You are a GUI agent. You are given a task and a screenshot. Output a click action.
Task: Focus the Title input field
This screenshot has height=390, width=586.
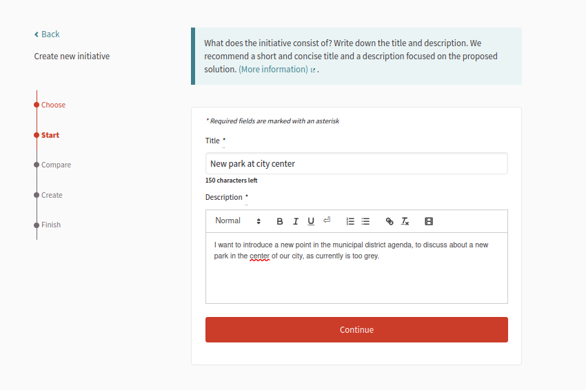pyautogui.click(x=356, y=163)
